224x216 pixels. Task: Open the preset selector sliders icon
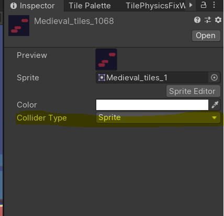(208, 20)
